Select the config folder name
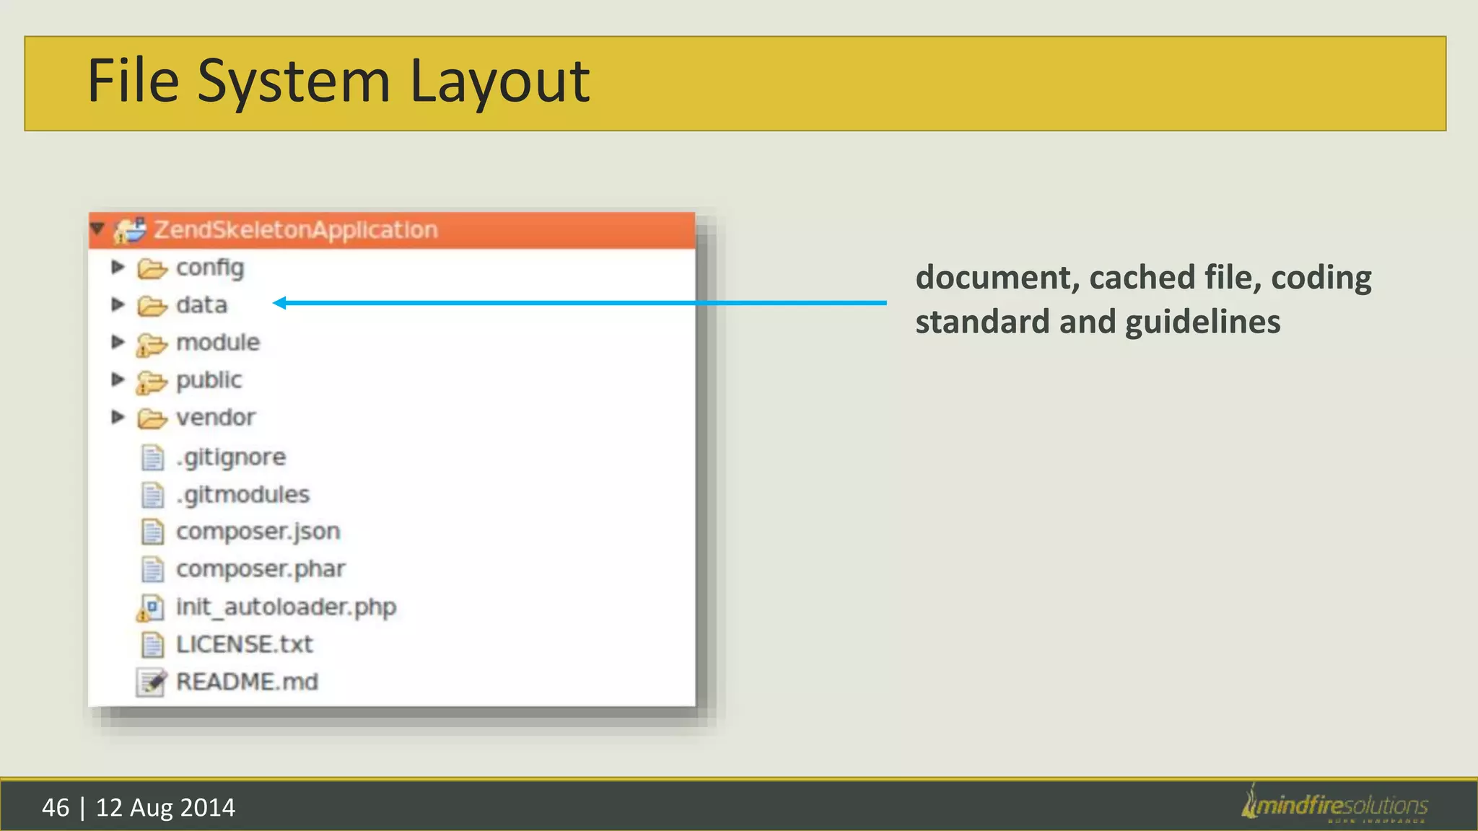This screenshot has width=1478, height=831. [x=210, y=268]
